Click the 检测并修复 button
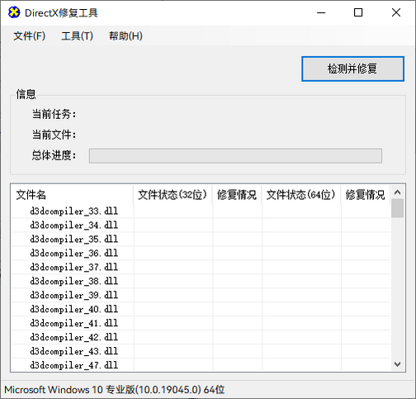The image size is (416, 399). 352,69
